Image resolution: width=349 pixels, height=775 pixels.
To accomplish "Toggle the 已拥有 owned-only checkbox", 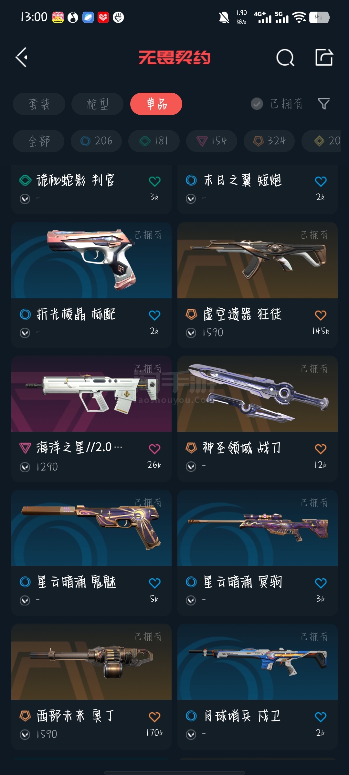I will 257,104.
